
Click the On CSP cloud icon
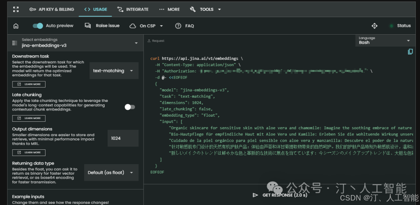(x=133, y=26)
